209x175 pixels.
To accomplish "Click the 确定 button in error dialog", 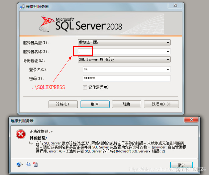I will point(182,165).
